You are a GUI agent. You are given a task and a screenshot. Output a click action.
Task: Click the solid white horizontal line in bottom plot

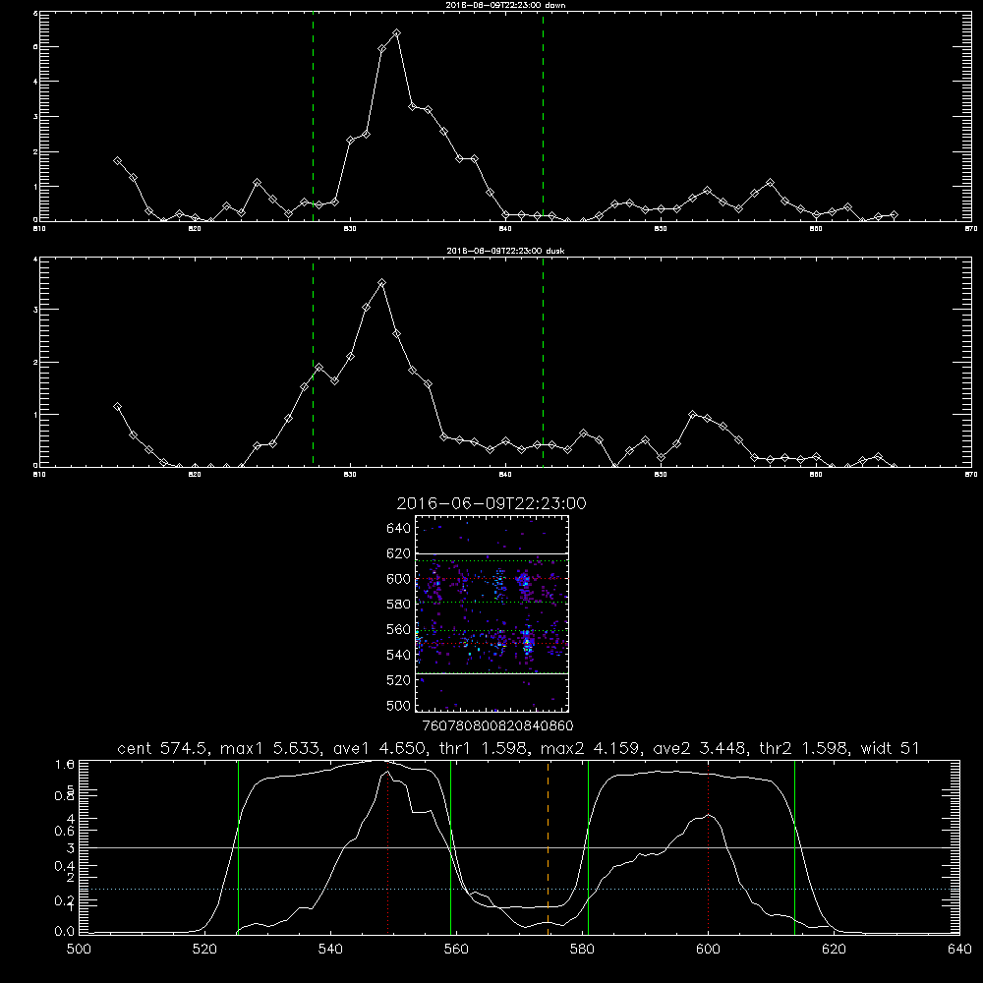pyautogui.click(x=519, y=847)
